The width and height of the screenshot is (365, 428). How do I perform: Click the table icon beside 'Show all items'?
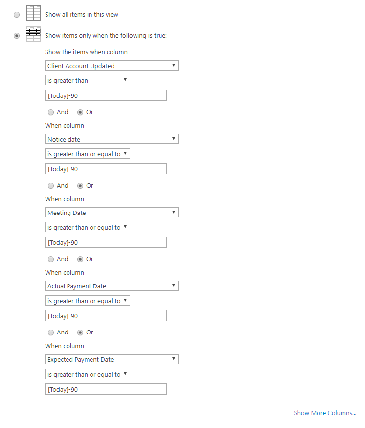tap(33, 13)
